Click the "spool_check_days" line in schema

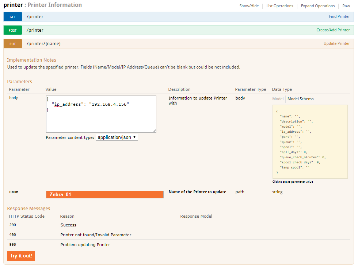click(x=300, y=163)
